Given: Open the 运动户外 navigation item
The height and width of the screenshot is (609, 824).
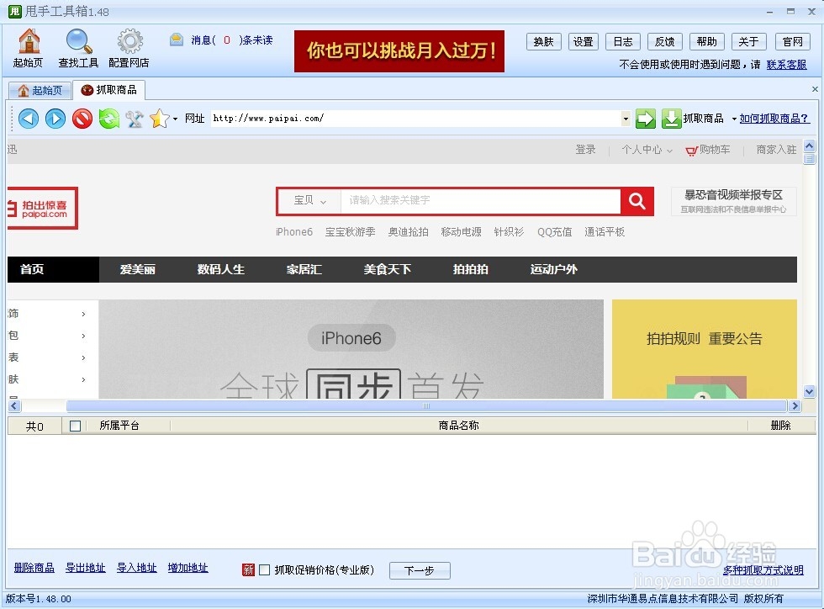Looking at the screenshot, I should pyautogui.click(x=553, y=269).
